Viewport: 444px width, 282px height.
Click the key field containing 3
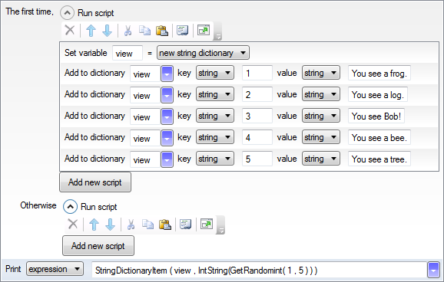pos(257,116)
